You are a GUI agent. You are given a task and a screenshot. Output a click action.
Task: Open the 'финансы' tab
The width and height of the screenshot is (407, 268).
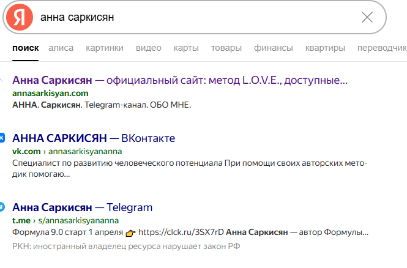point(274,48)
